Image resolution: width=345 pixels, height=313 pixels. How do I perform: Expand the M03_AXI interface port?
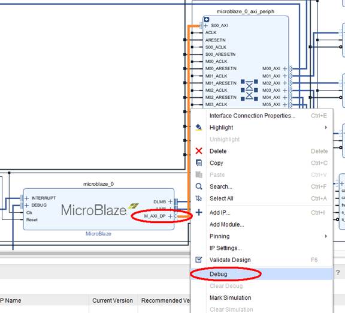(x=285, y=91)
